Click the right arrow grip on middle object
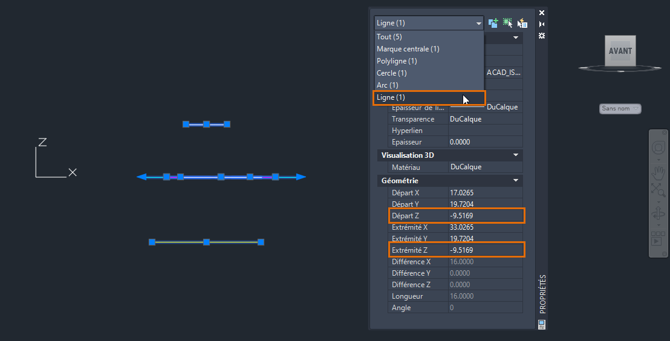Image resolution: width=670 pixels, height=341 pixels. click(301, 177)
